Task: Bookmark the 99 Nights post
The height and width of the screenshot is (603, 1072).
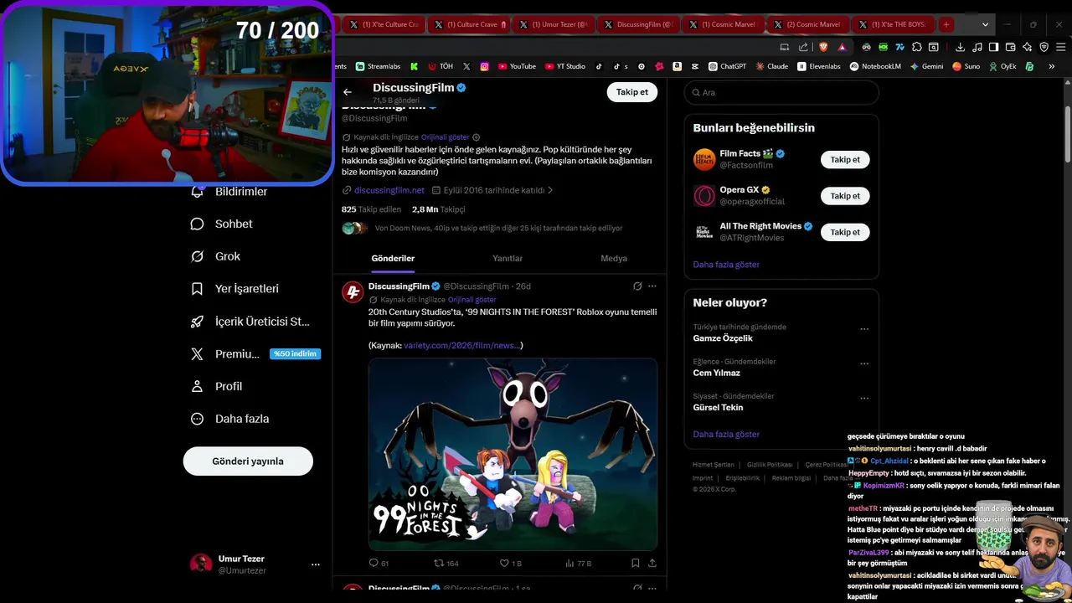Action: tap(636, 564)
